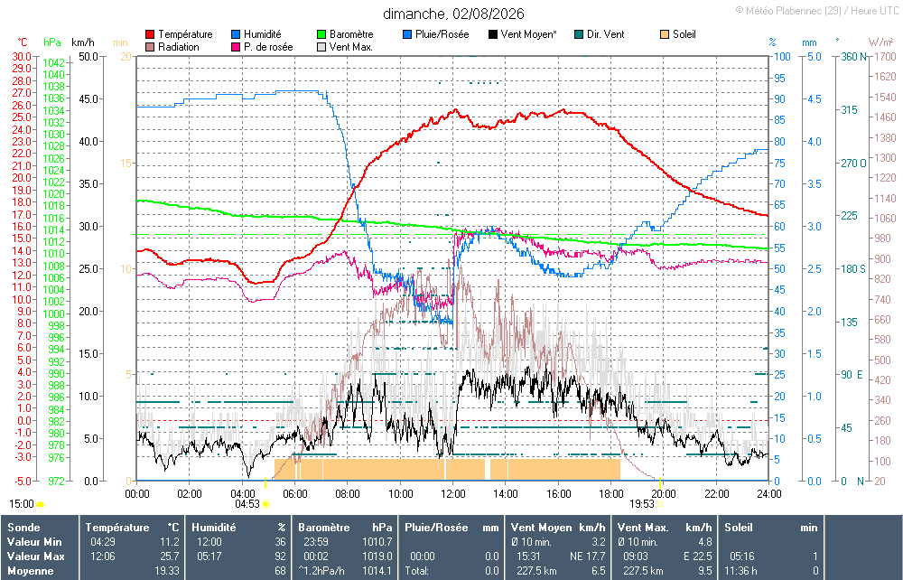Click the Soleil column header in the table
This screenshot has height=580, width=903.
tap(739, 528)
